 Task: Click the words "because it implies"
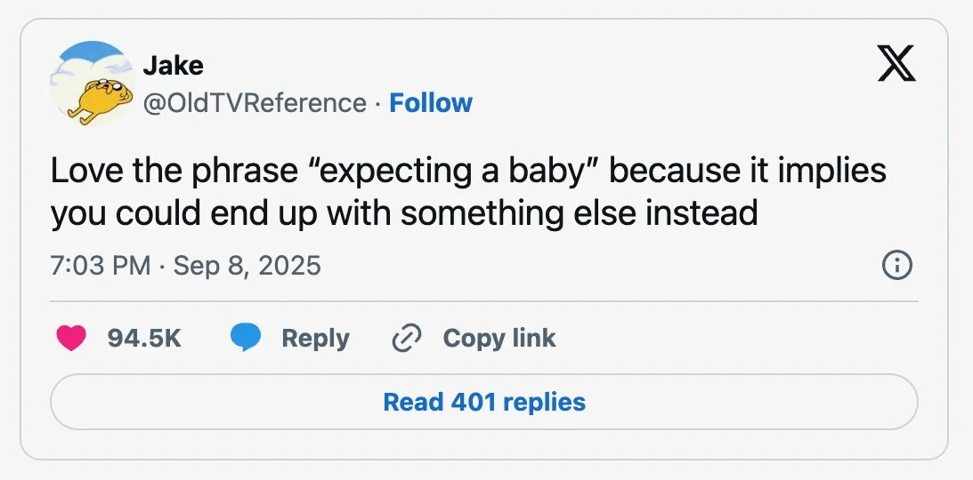click(x=748, y=171)
